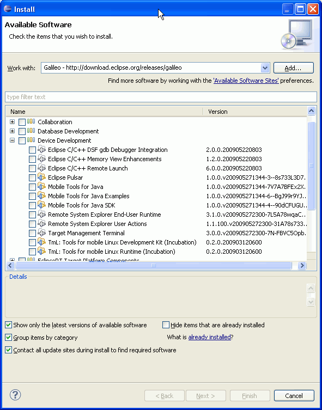This screenshot has height=410, width=322.
Task: Collapse the Device Development tree node
Action: (x=12, y=140)
